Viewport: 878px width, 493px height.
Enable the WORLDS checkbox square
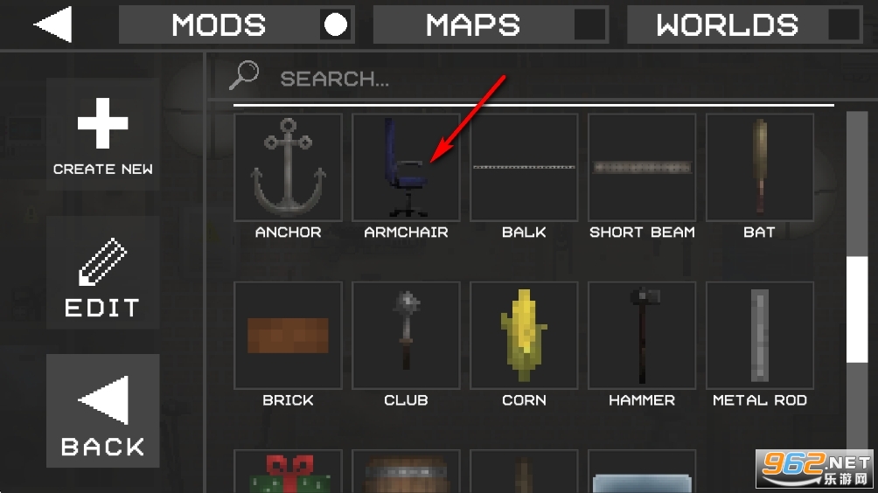844,24
